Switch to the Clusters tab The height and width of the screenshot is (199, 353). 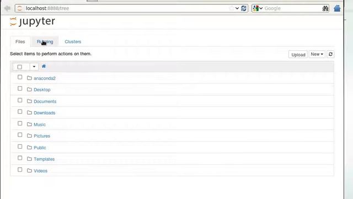pos(73,42)
